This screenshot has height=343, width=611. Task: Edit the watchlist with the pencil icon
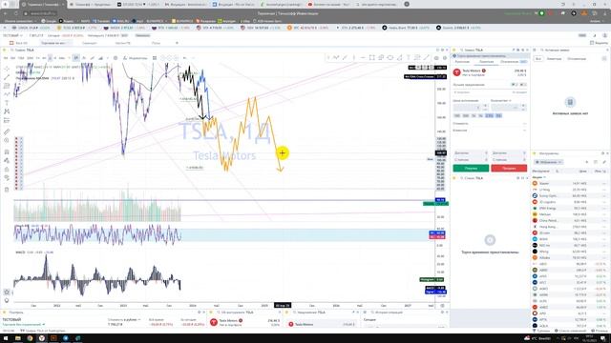[604, 162]
